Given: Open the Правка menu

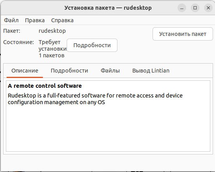Looking at the screenshot, I should click(35, 20).
